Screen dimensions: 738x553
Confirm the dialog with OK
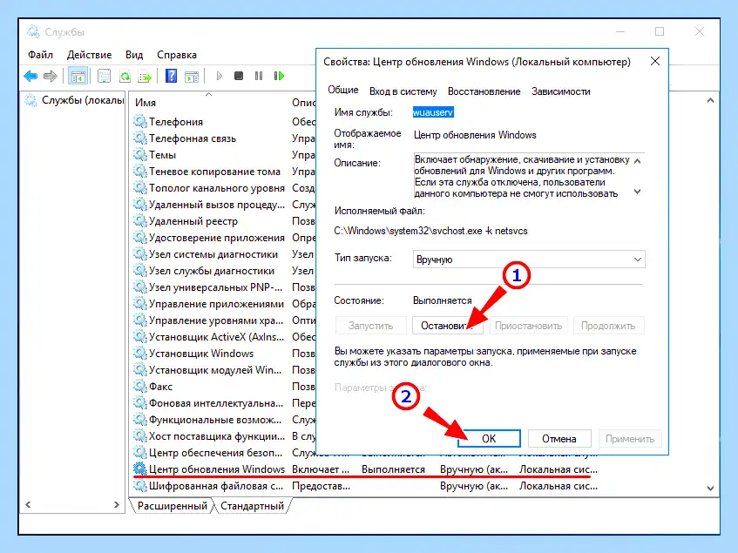click(x=489, y=438)
